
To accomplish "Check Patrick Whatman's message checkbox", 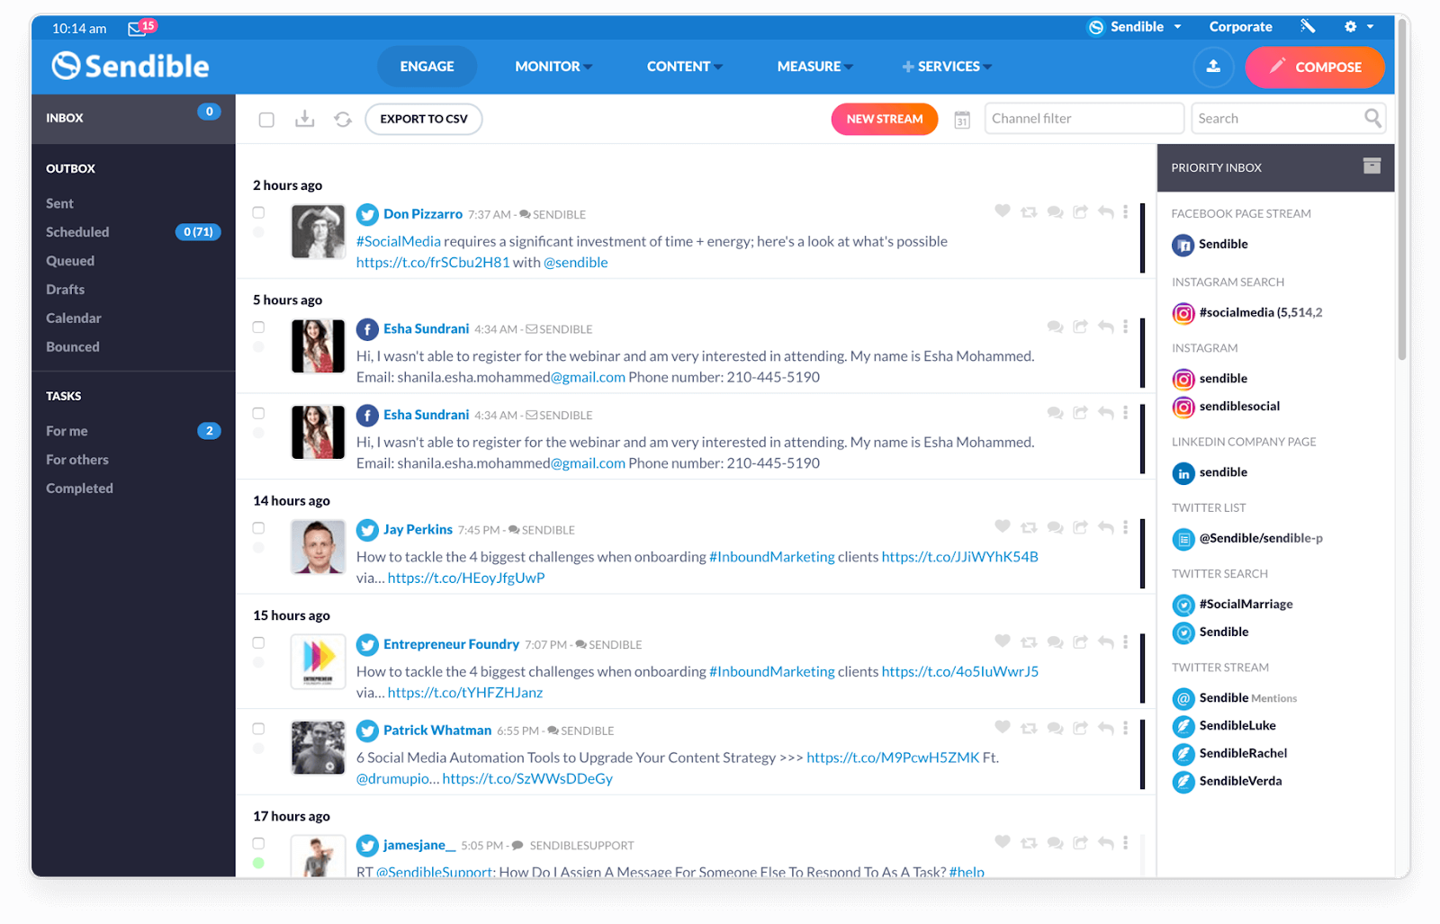I will tap(258, 729).
